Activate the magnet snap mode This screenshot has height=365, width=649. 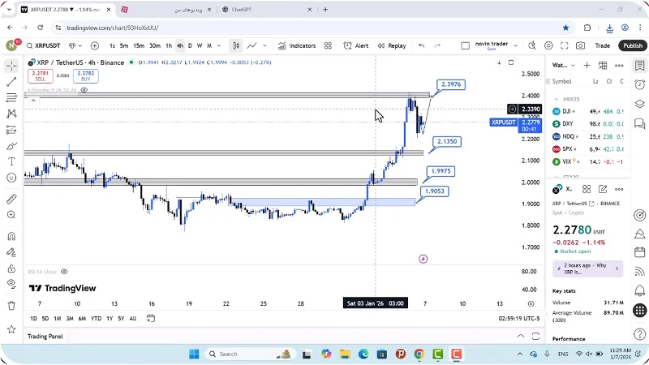coord(11,236)
